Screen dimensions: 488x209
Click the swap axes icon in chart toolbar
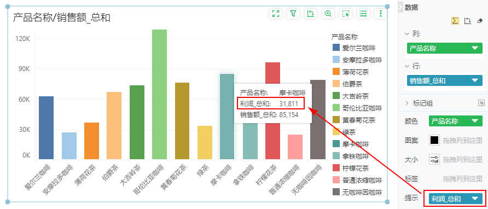(x=310, y=13)
